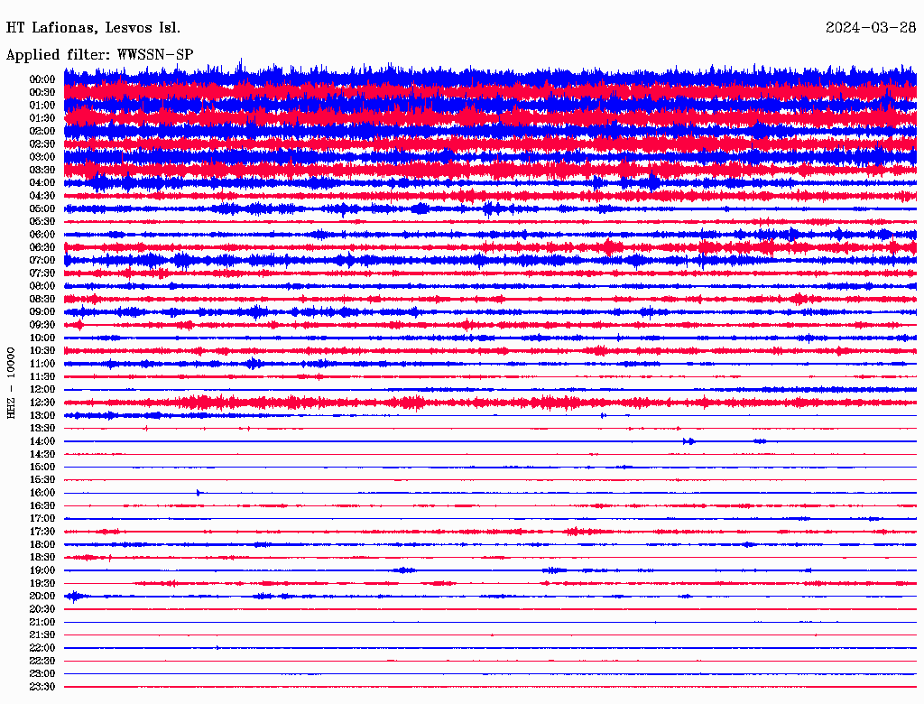Select the 05:30 time row label
Viewport: 924px width, 704px height.
pyautogui.click(x=42, y=222)
